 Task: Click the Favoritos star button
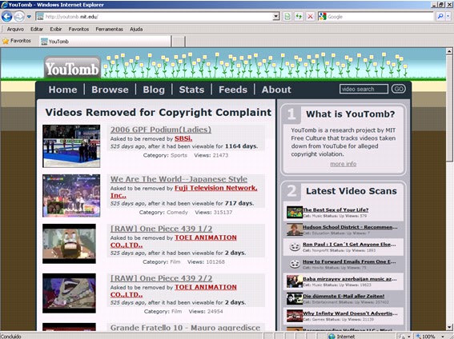[x=17, y=41]
